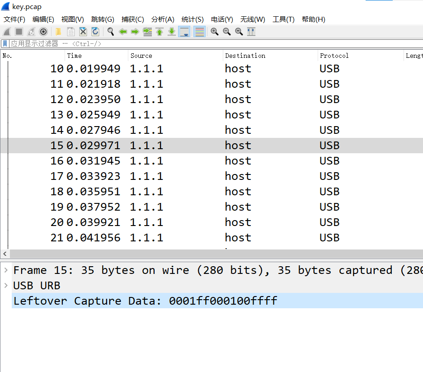The width and height of the screenshot is (423, 372).
Task: Expand the Frame 15 details tree
Action: click(6, 270)
